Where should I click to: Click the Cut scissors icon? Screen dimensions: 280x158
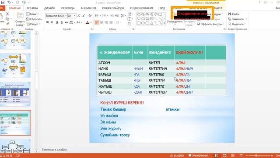7,14
